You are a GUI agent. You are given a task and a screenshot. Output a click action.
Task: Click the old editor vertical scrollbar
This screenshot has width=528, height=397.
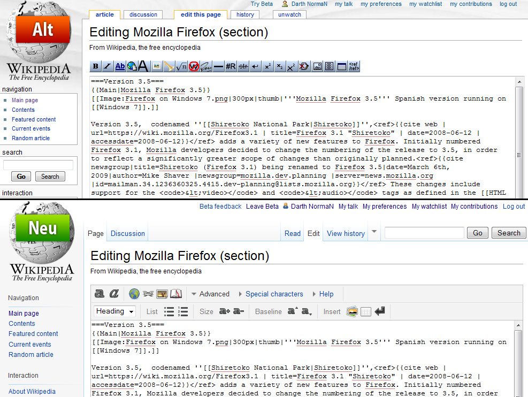click(519, 138)
